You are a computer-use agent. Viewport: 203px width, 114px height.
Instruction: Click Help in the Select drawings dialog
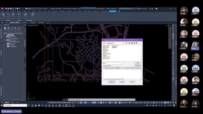132,82
